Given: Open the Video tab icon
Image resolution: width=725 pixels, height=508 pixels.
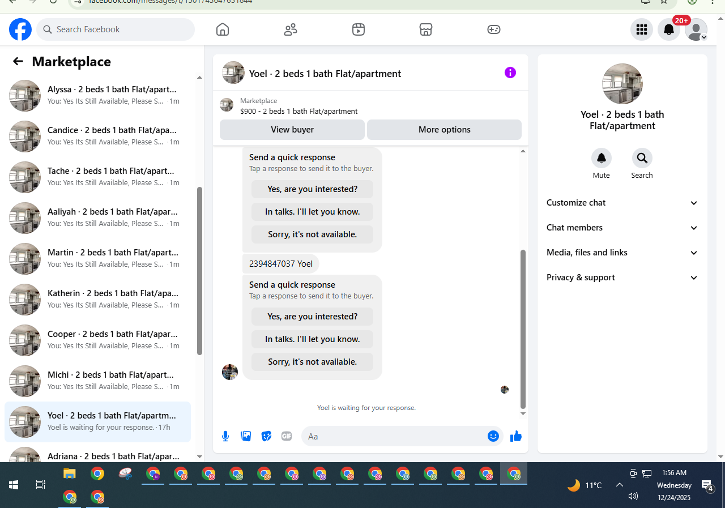Looking at the screenshot, I should 359,29.
